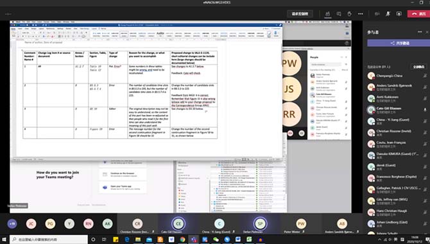This screenshot has height=244, width=430.
Task: Select participant Chenyangzi-China in the list
Action: [398, 76]
